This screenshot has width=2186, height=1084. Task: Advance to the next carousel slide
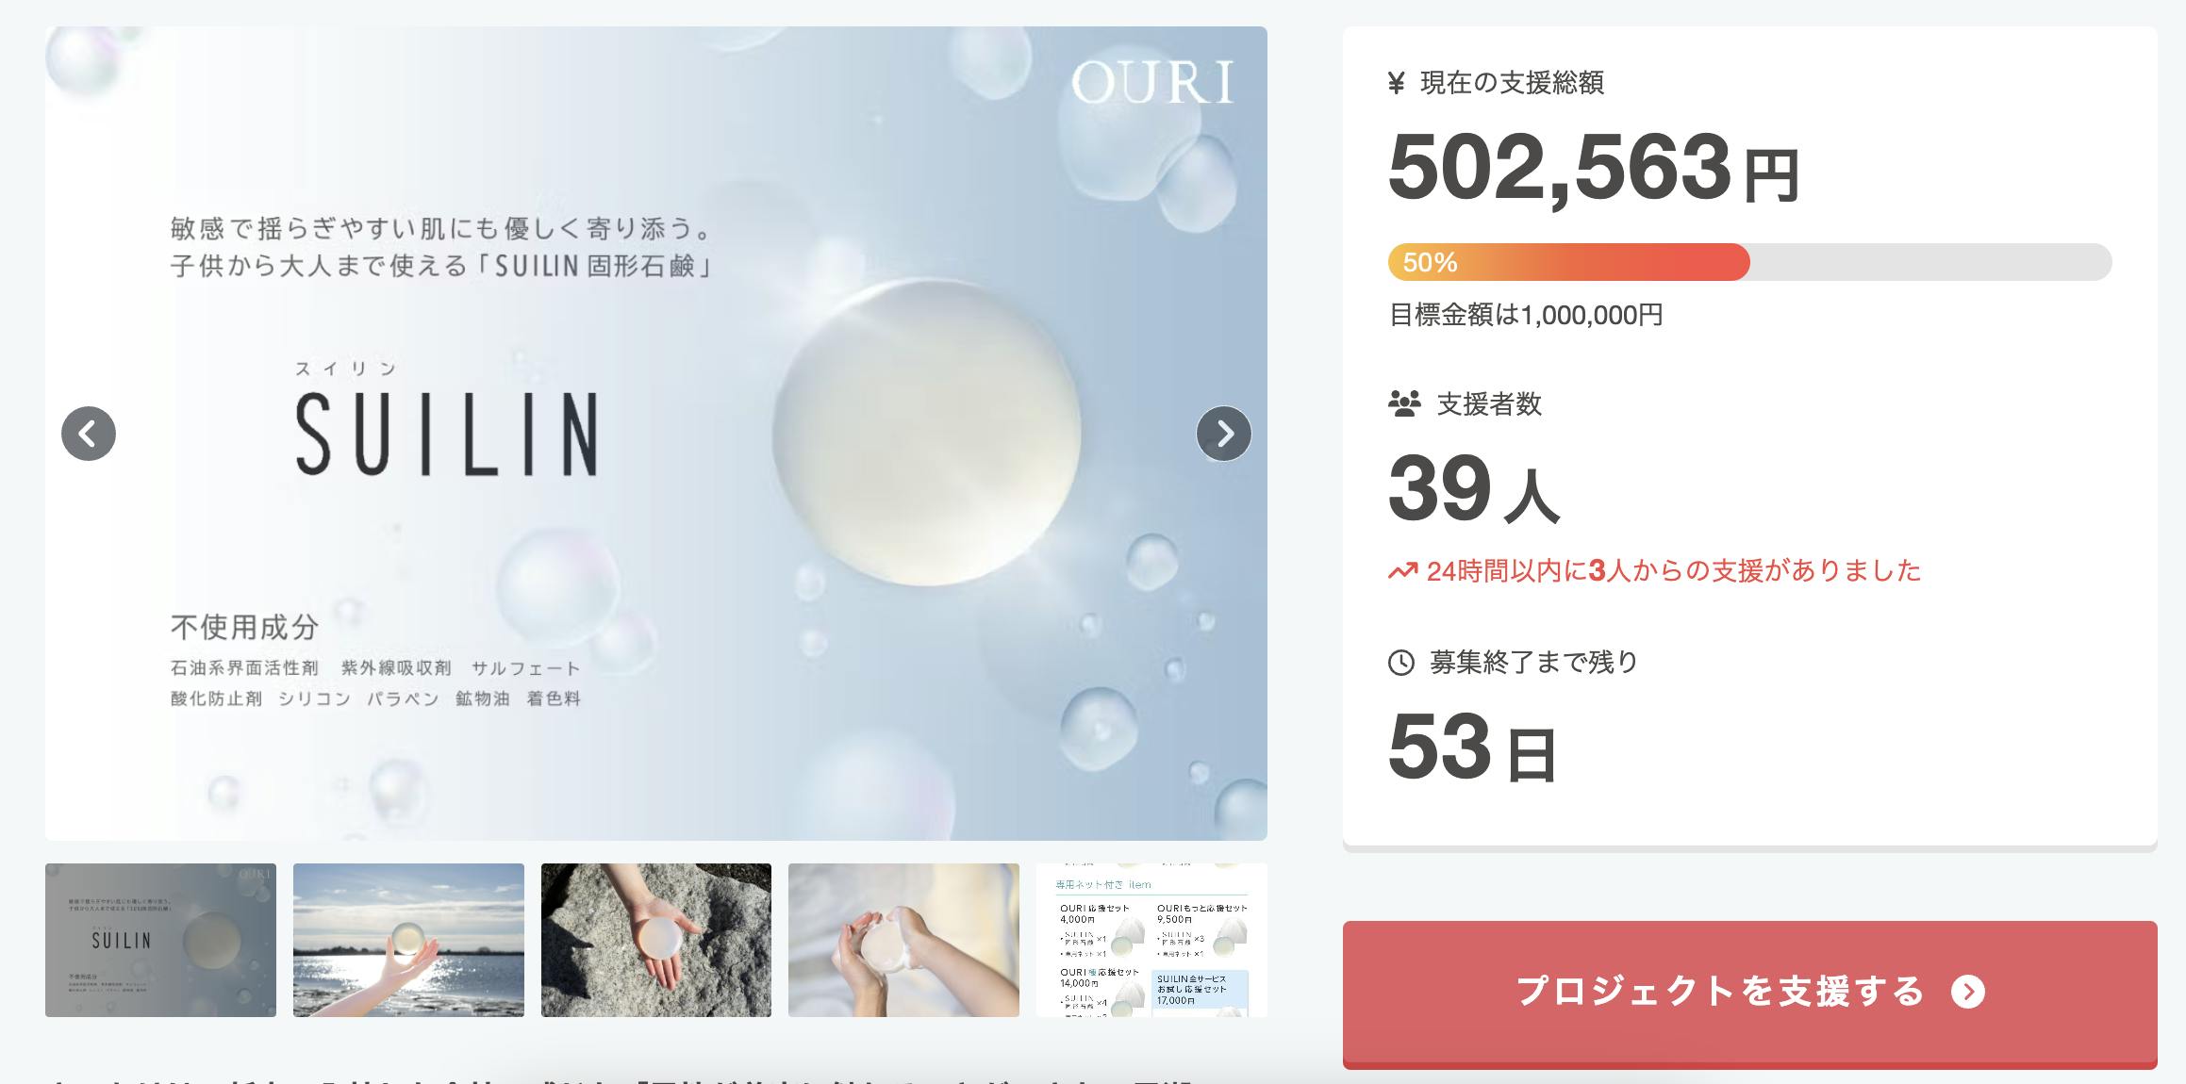pos(1224,434)
